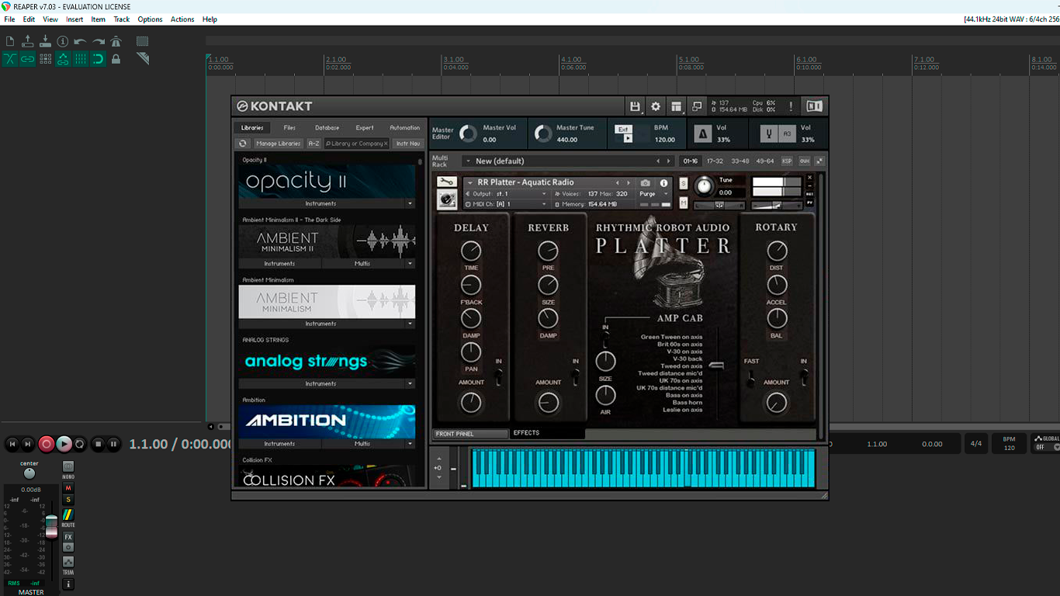Click the KSP script button in Multi Rack
Viewport: 1060px width, 596px height.
(787, 161)
